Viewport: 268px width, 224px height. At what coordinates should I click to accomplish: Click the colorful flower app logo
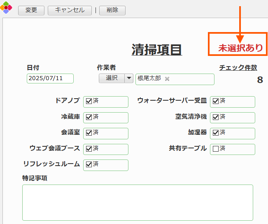tap(6, 7)
